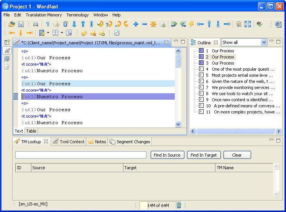Click the edit note pencil icon
Image resolution: width=286 pixels, height=212 pixels.
[x=84, y=33]
